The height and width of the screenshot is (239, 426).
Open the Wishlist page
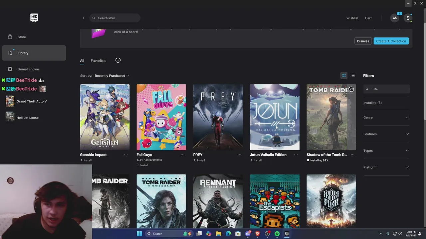click(x=352, y=18)
